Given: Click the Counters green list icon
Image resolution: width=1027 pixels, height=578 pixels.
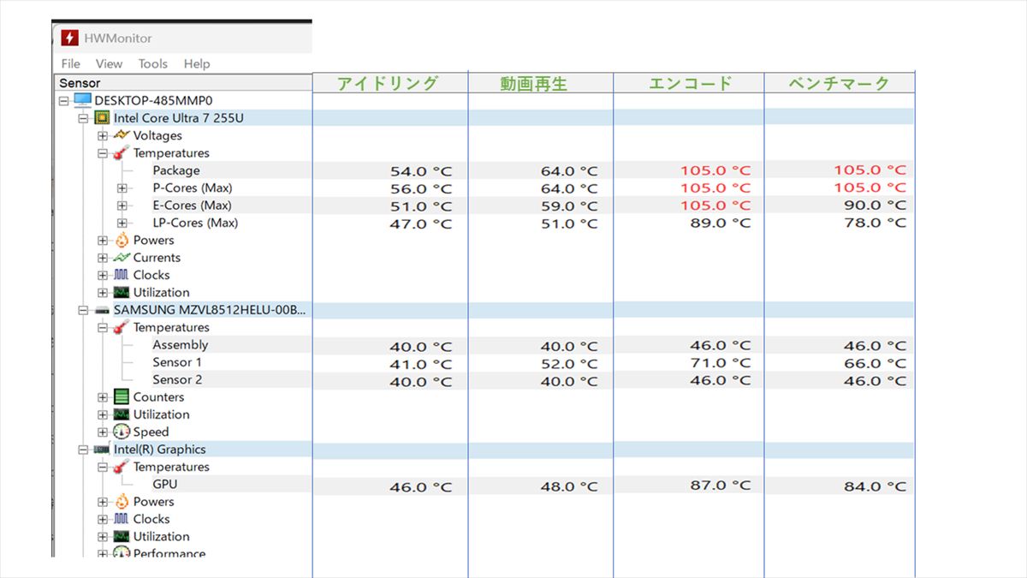Looking at the screenshot, I should (121, 397).
